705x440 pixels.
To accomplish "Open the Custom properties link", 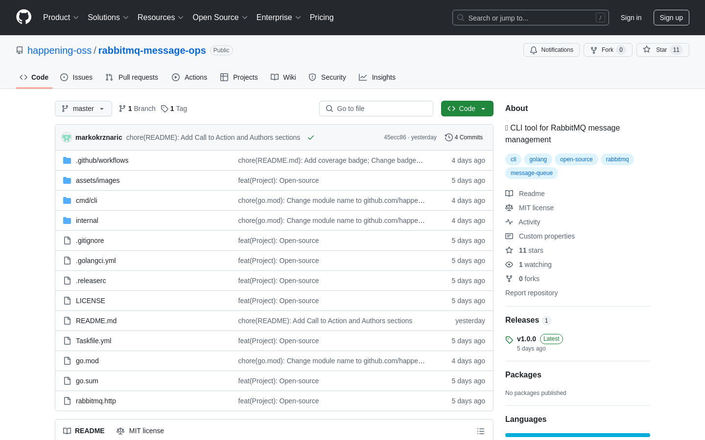I will 540,236.
